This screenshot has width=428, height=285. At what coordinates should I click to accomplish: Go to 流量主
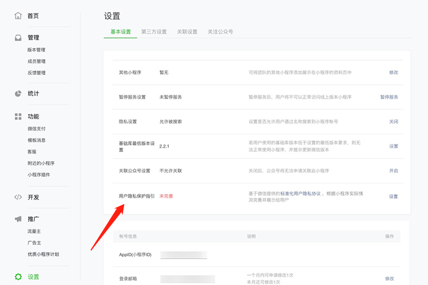(34, 231)
